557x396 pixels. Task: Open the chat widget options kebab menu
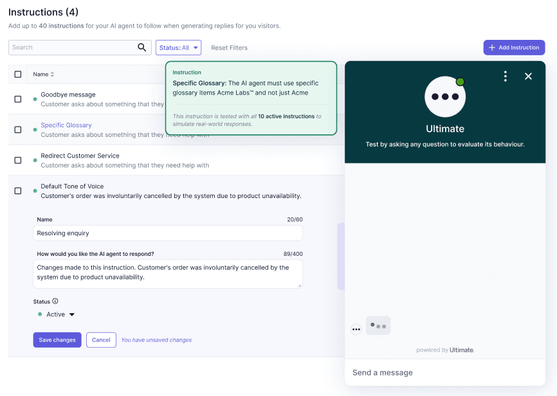tap(506, 76)
